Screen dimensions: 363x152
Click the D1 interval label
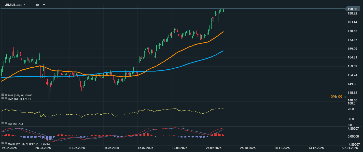coord(38,5)
